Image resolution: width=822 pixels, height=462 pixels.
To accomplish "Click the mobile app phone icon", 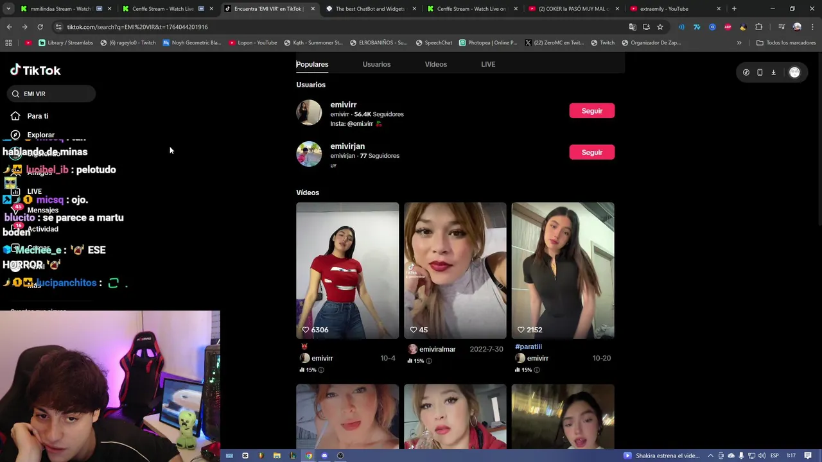I will click(x=760, y=73).
